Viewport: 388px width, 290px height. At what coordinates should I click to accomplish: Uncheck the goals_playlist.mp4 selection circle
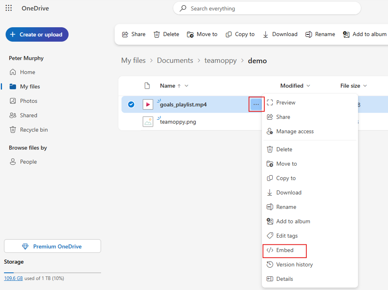point(131,104)
